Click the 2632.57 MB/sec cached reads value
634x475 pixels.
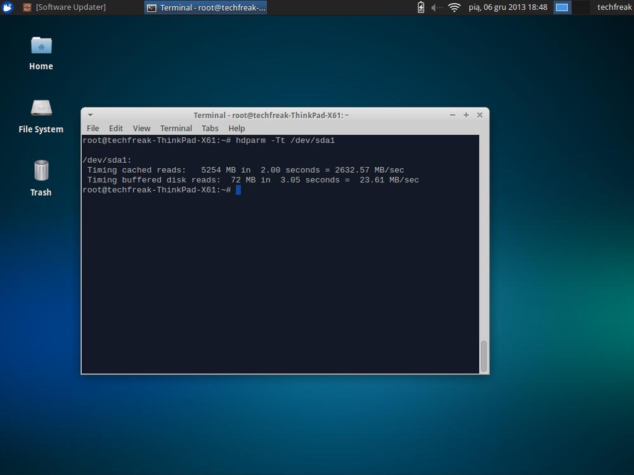pyautogui.click(x=369, y=170)
